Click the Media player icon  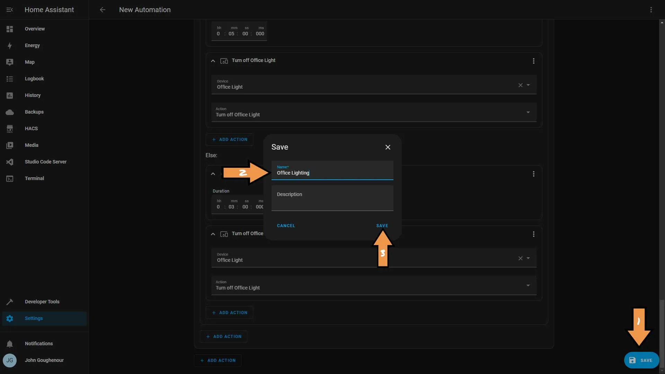(10, 145)
